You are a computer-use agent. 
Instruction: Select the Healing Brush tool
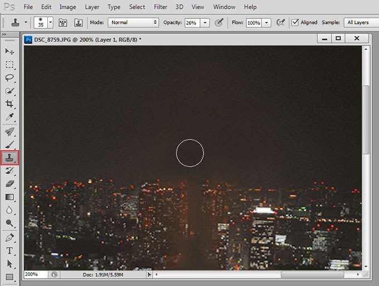click(x=9, y=132)
